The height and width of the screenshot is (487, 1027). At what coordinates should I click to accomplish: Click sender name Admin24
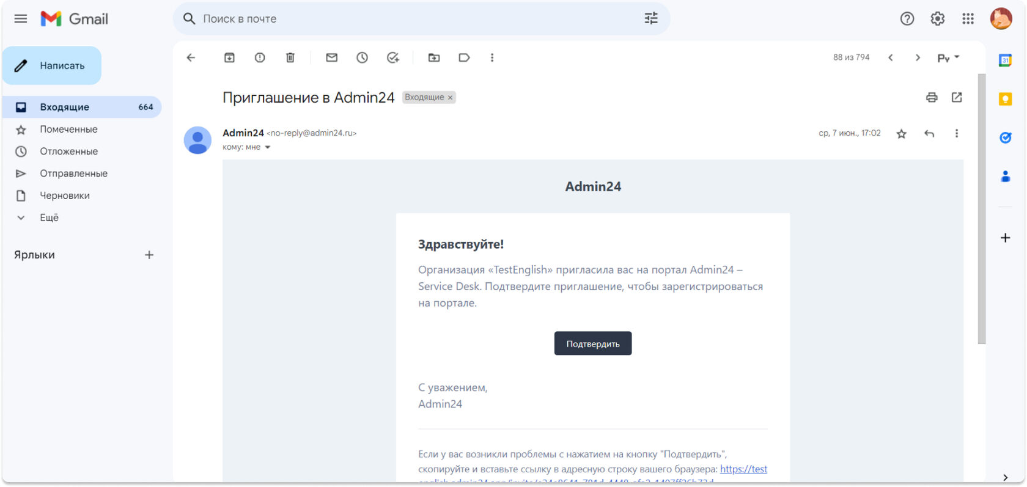[x=243, y=133]
